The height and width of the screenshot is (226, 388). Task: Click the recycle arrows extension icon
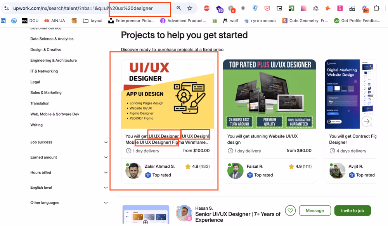(315, 8)
